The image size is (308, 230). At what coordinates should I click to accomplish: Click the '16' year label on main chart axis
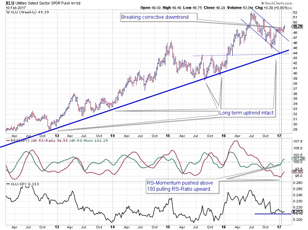click(x=223, y=136)
